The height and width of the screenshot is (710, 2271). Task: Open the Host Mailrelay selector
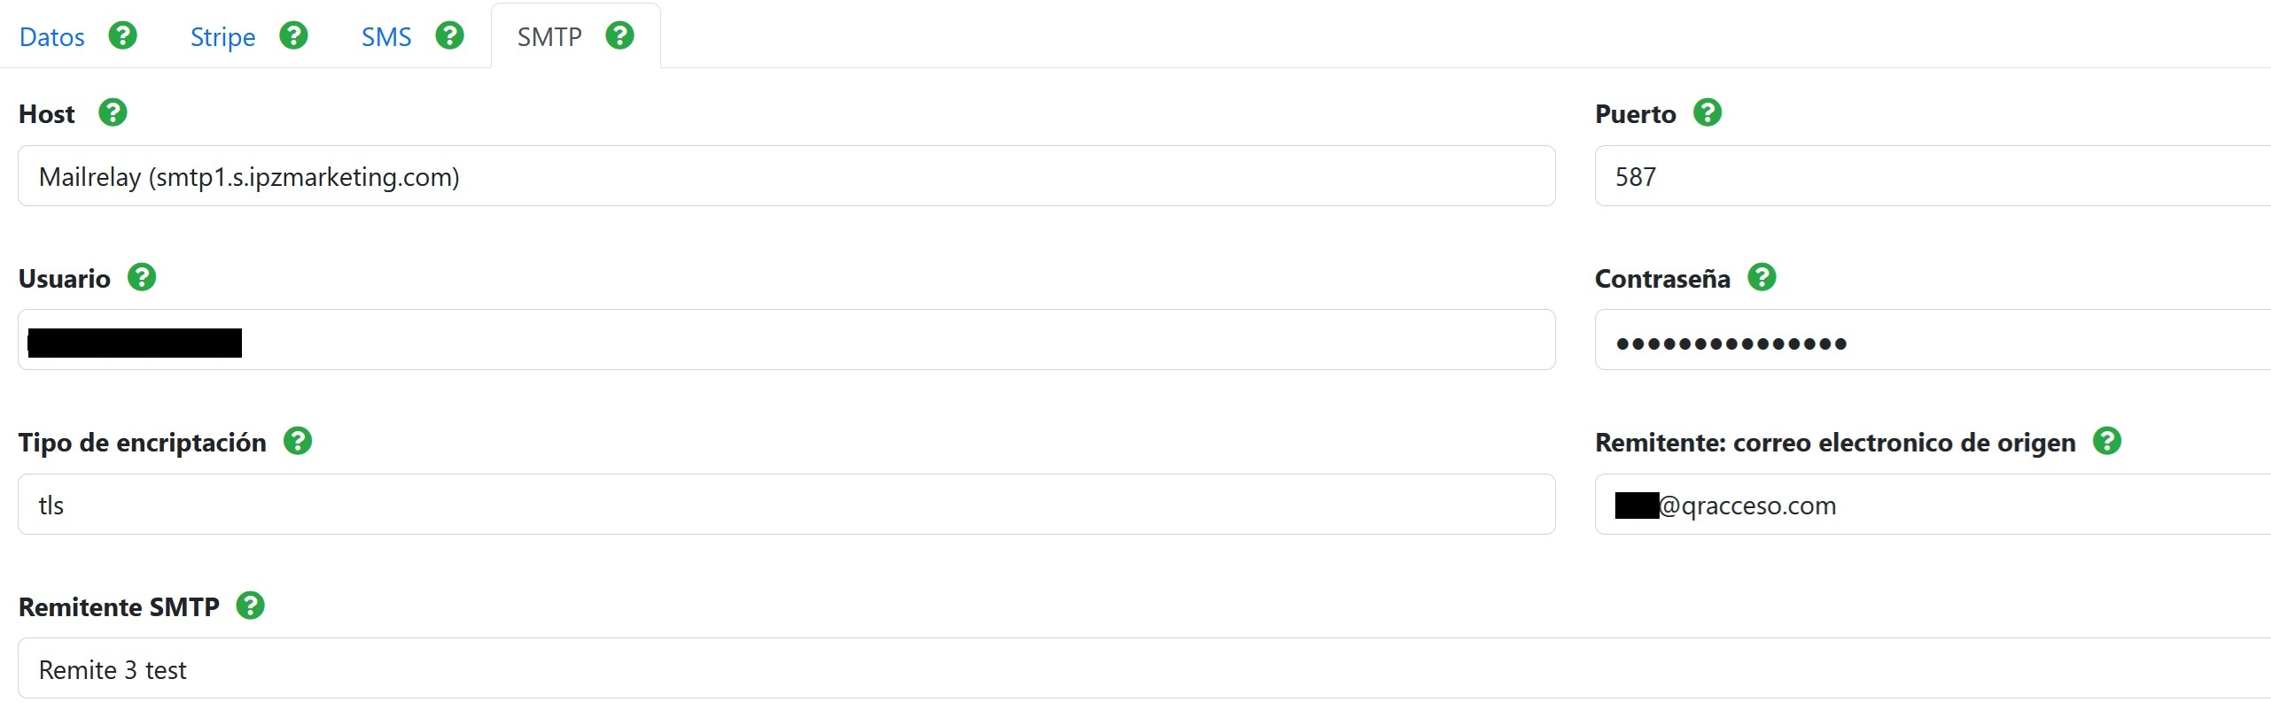tap(786, 176)
